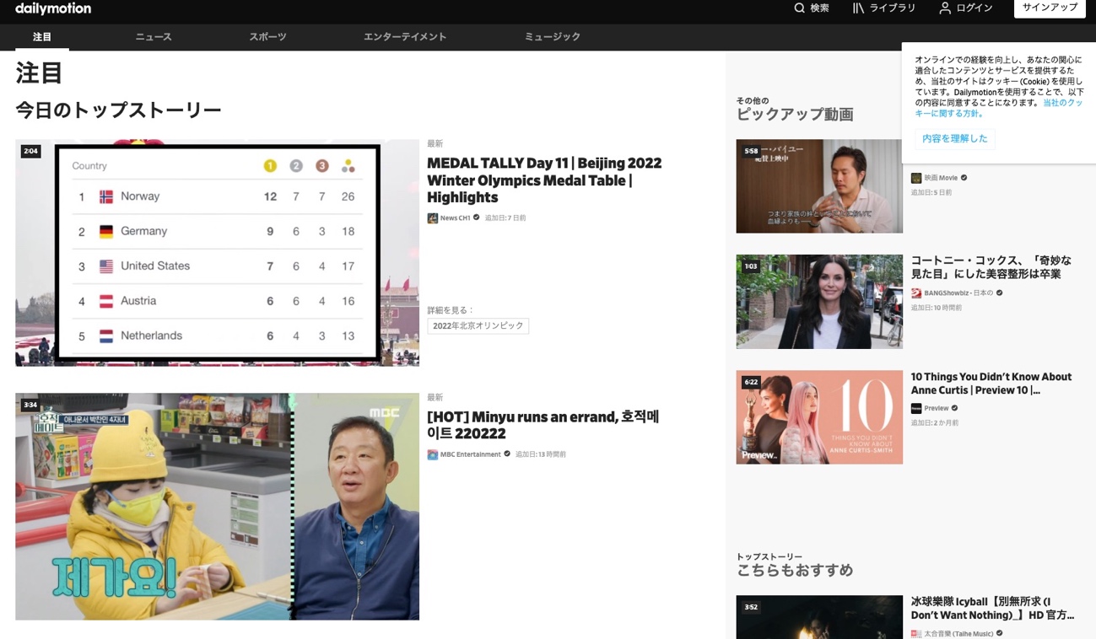
Task: Click the ピックアップ動画 heading
Action: [795, 115]
